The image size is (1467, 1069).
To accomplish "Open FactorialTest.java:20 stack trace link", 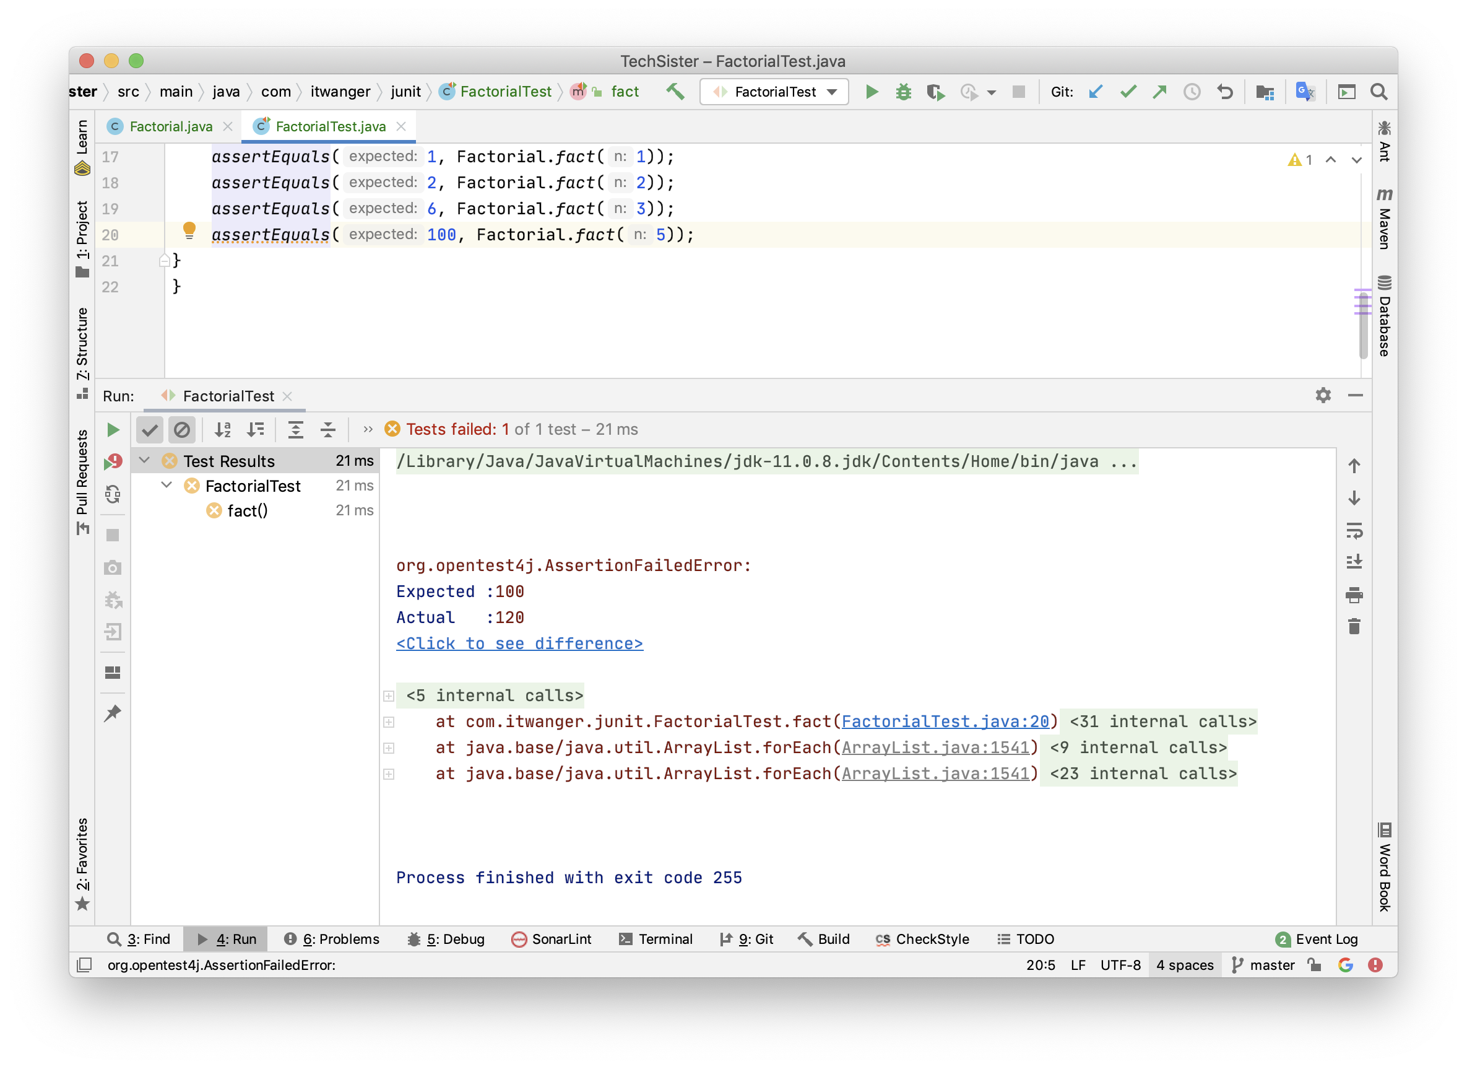I will tap(945, 722).
